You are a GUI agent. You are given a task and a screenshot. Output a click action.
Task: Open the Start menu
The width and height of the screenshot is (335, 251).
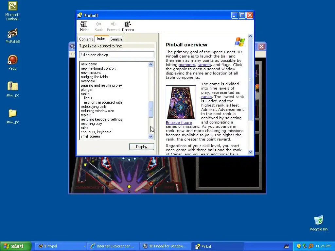click(16, 246)
